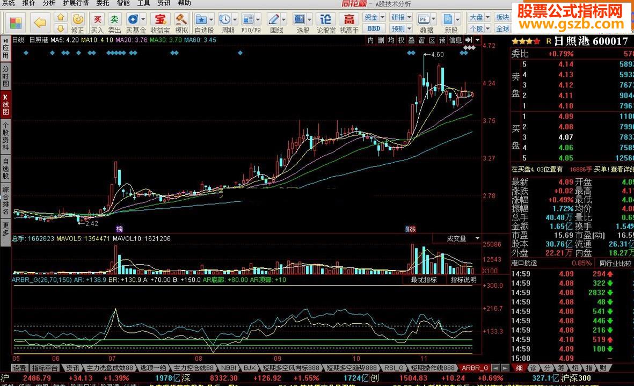Click the 最优指标 button
Viewport: 634px width, 386px height.
(x=424, y=280)
